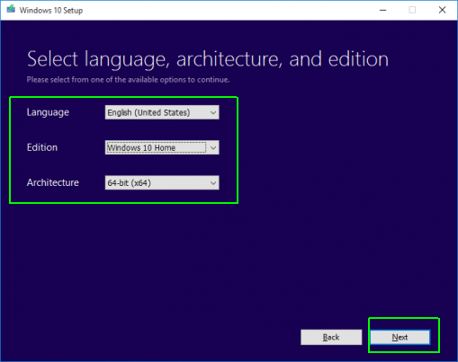Click the Windows 10 Setup title bar icon
This screenshot has width=458, height=362.
(11, 9)
